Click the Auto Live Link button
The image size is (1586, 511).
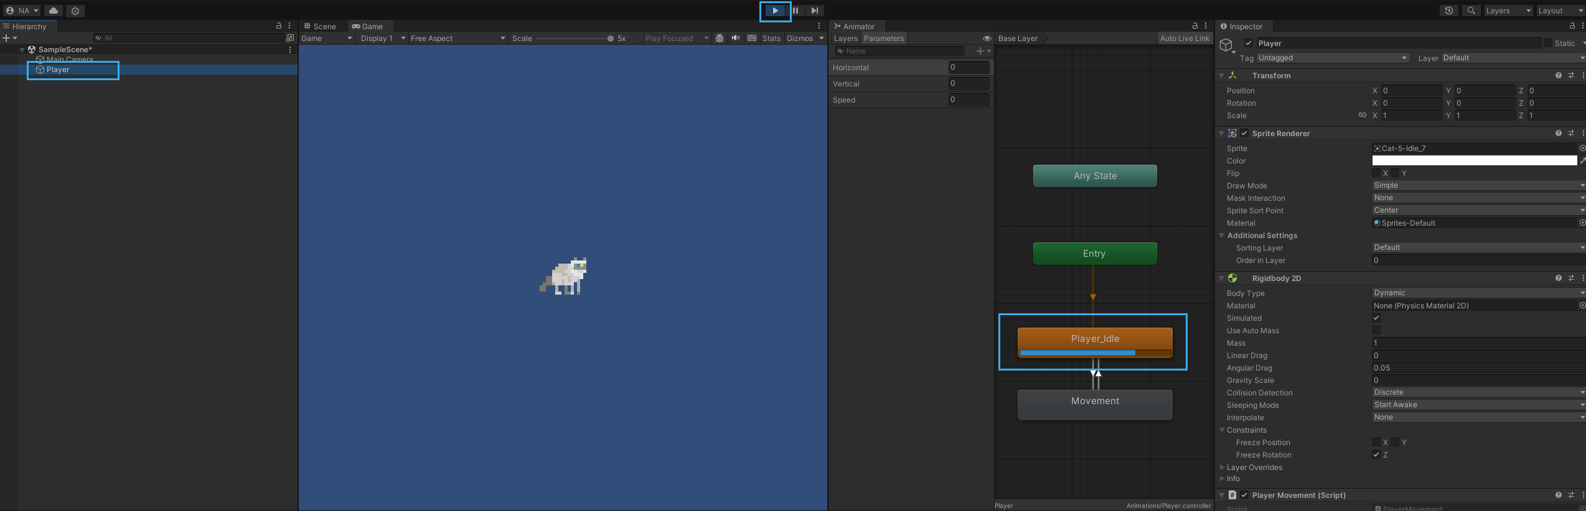click(x=1185, y=39)
